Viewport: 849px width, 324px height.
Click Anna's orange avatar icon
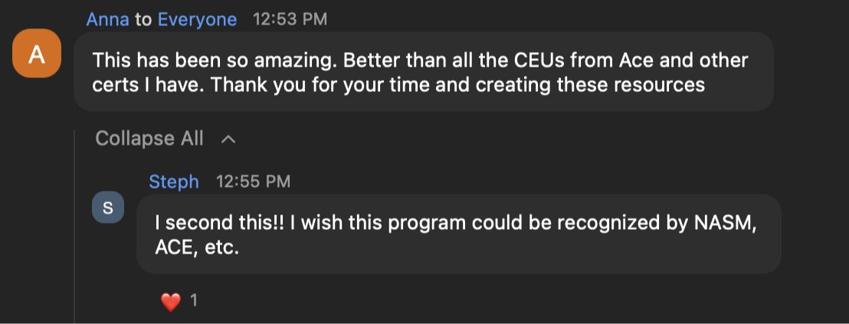pos(37,54)
